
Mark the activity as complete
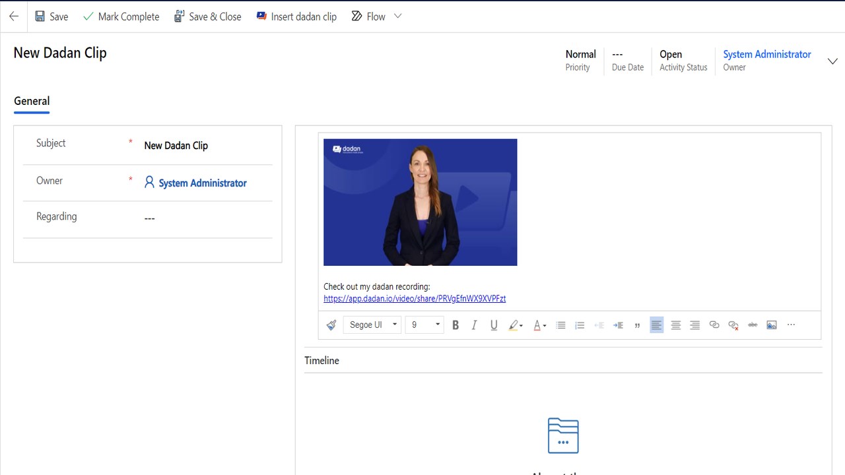[121, 16]
